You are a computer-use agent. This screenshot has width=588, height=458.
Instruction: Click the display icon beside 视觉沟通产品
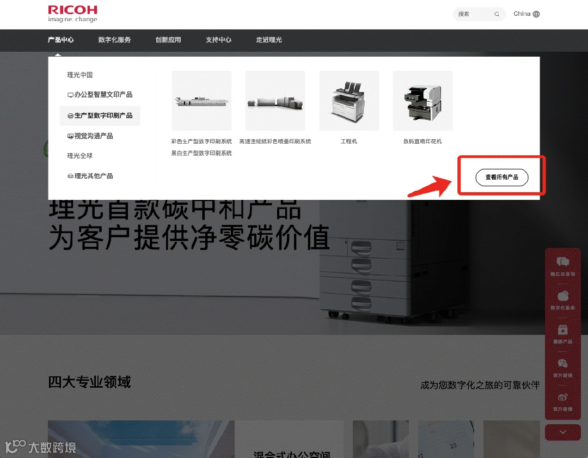(70, 136)
